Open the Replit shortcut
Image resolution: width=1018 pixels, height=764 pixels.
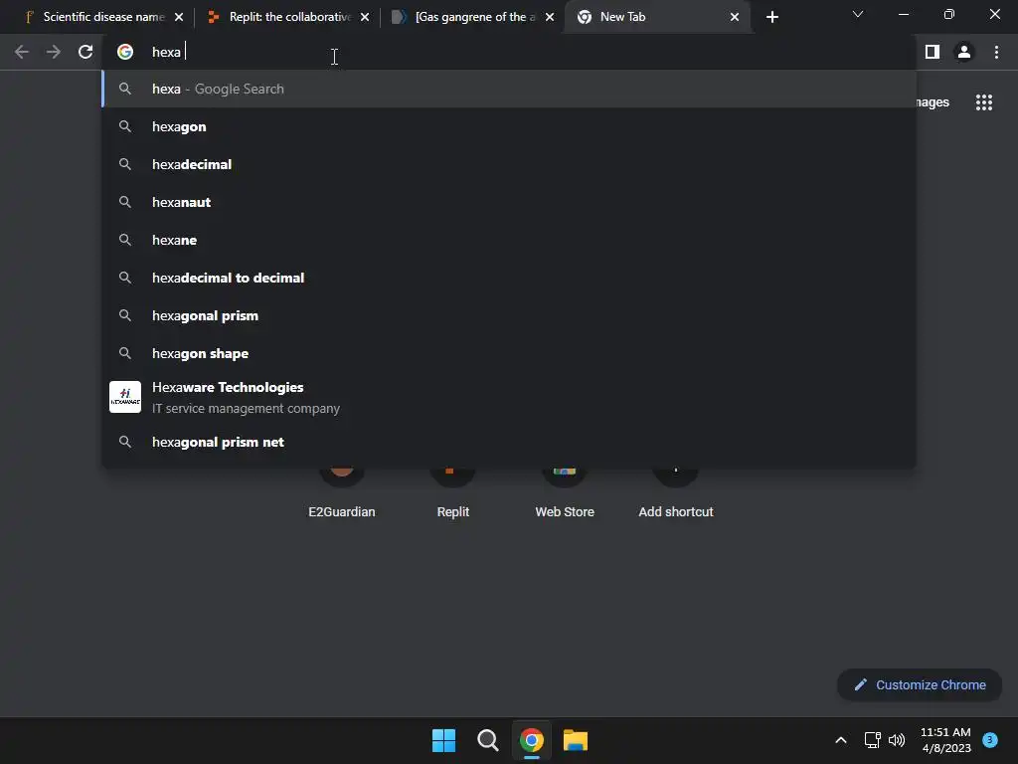[x=452, y=493]
